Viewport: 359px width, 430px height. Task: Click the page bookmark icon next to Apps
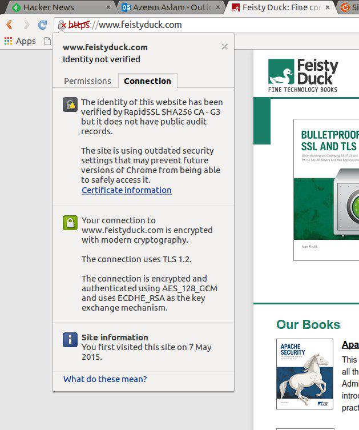pyautogui.click(x=48, y=41)
